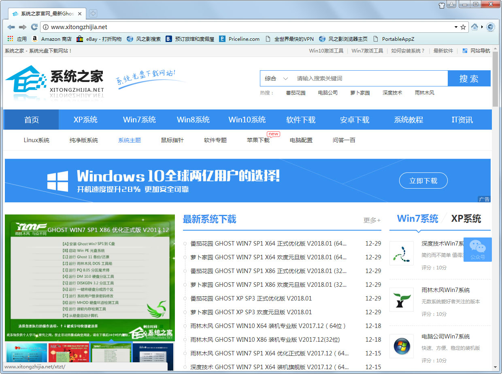This screenshot has height=374, width=502.
Task: Click hot search term 番茄花园
Action: pos(296,93)
